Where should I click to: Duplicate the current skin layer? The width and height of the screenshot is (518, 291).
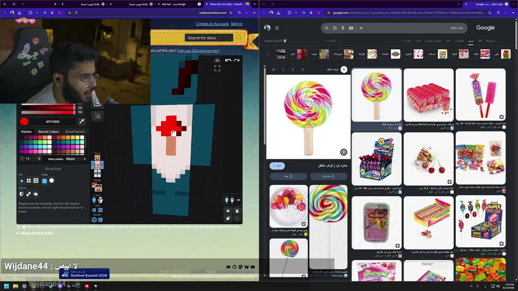(x=228, y=219)
